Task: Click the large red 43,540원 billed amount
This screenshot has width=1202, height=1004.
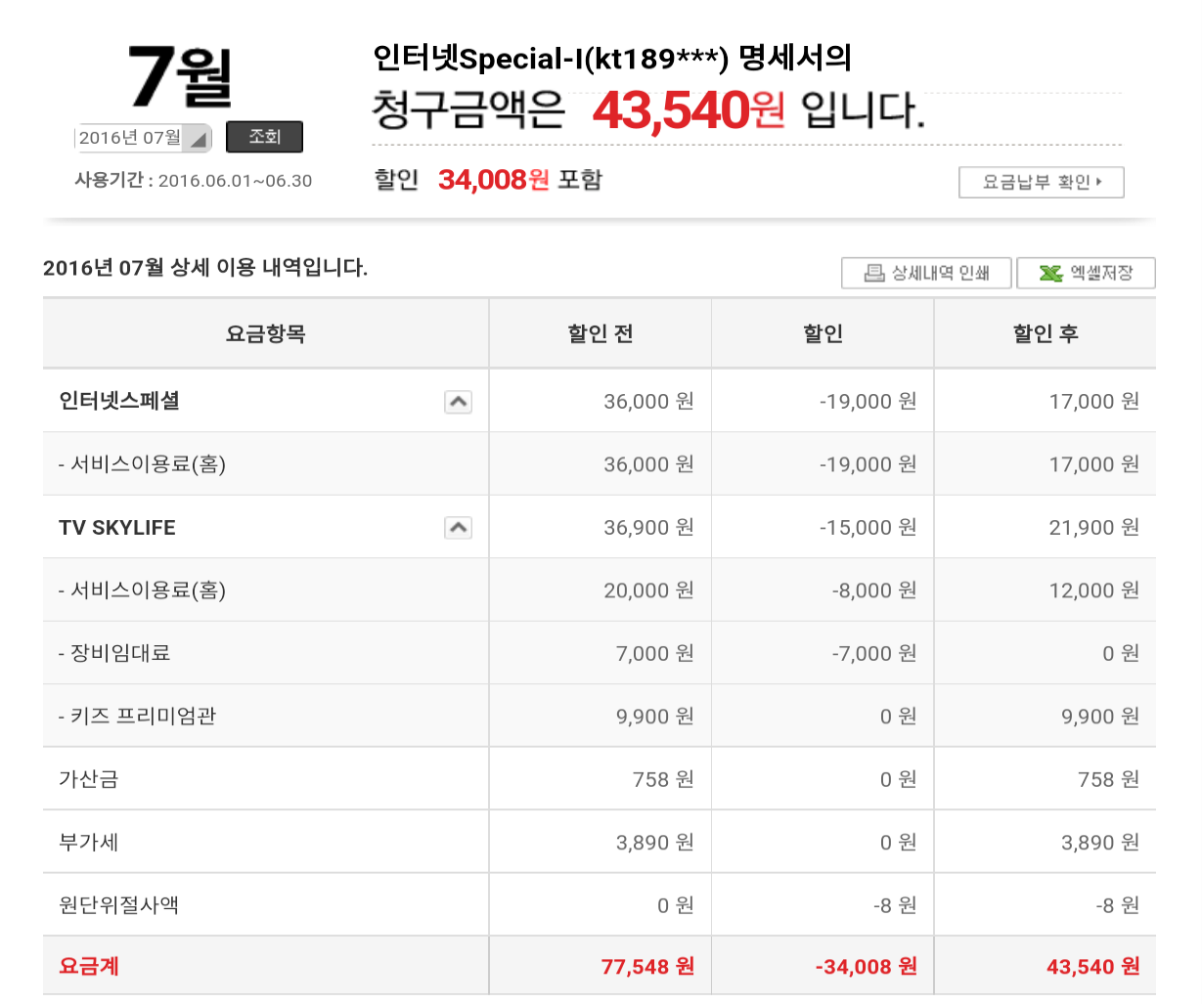Action: [x=688, y=110]
